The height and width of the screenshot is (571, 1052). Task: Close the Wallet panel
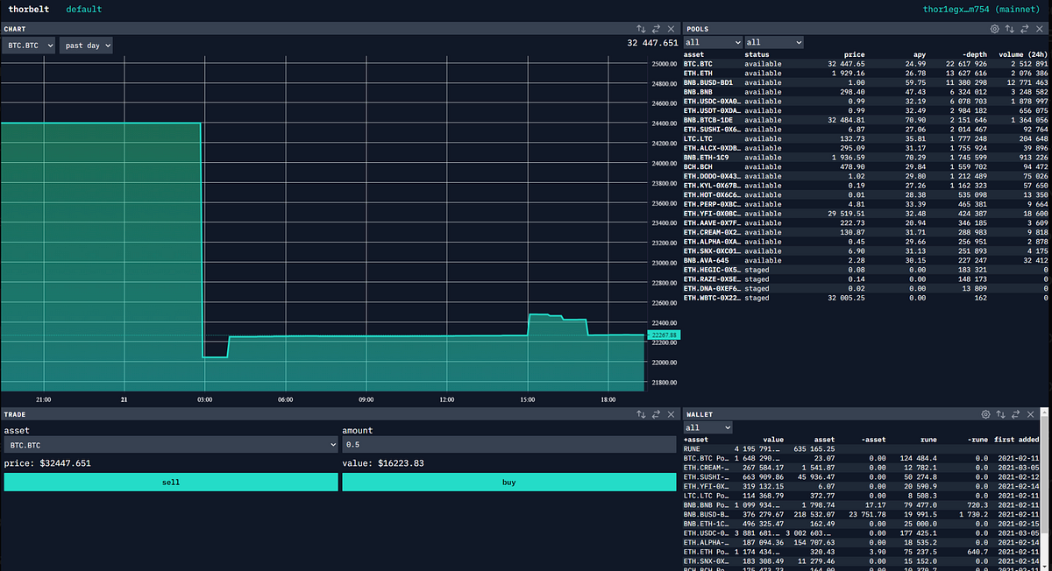pos(1030,413)
